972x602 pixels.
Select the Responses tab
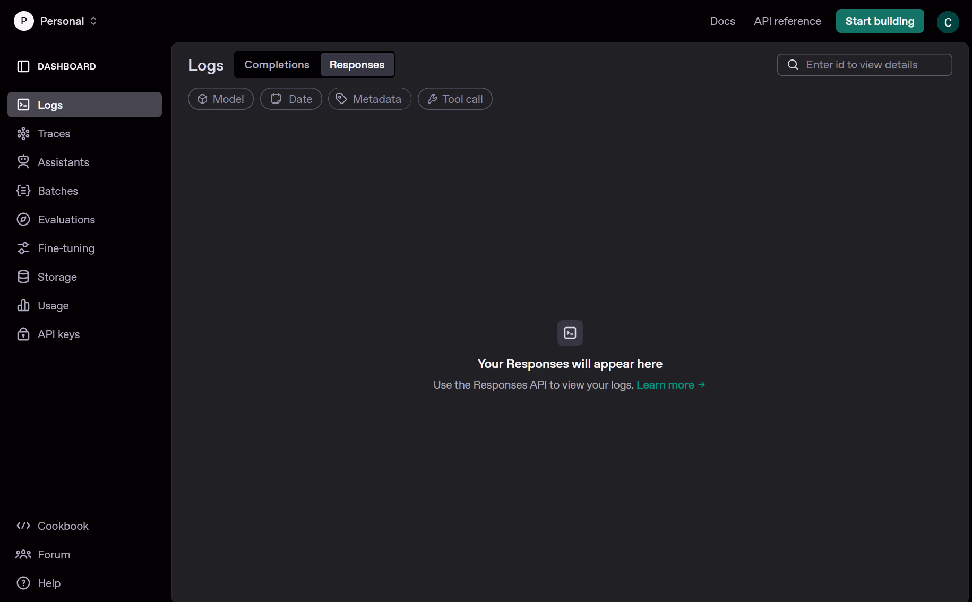[357, 65]
